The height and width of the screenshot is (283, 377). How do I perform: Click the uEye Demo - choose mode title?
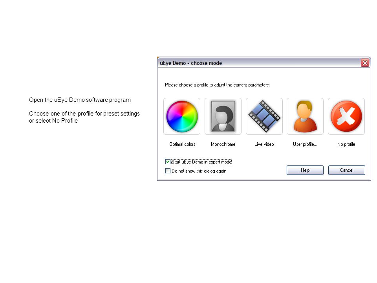coord(191,63)
